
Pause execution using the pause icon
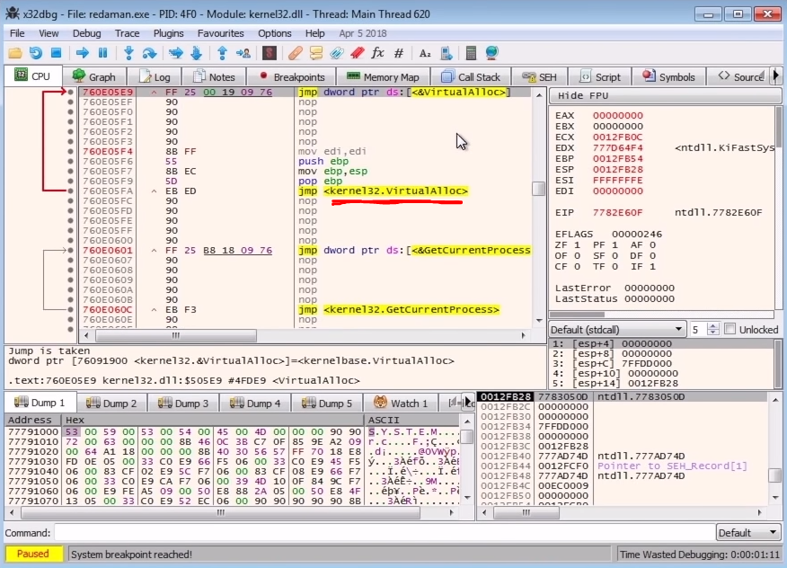coord(103,53)
